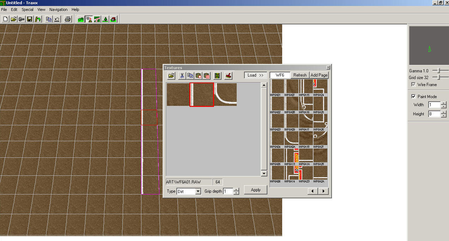Increase the Grip depth spinner value
Screen dimensions: 449x241
click(x=236, y=189)
